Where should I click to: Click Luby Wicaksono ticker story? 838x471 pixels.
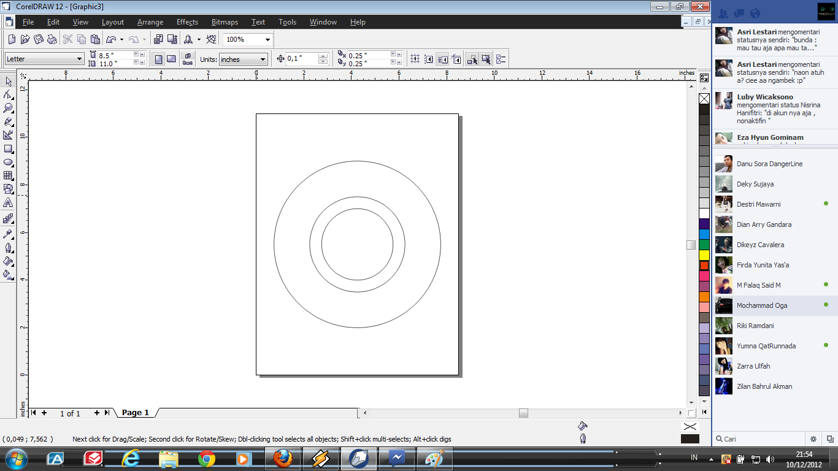coord(774,109)
